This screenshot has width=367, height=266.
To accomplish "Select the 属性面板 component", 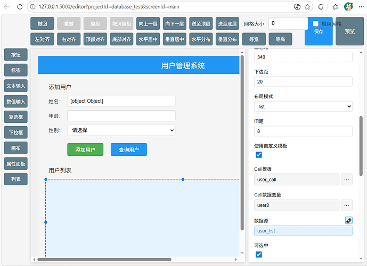I will tap(16, 163).
